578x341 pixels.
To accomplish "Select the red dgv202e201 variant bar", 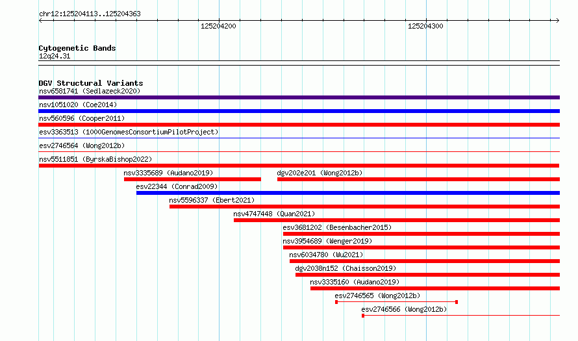I will point(418,179).
